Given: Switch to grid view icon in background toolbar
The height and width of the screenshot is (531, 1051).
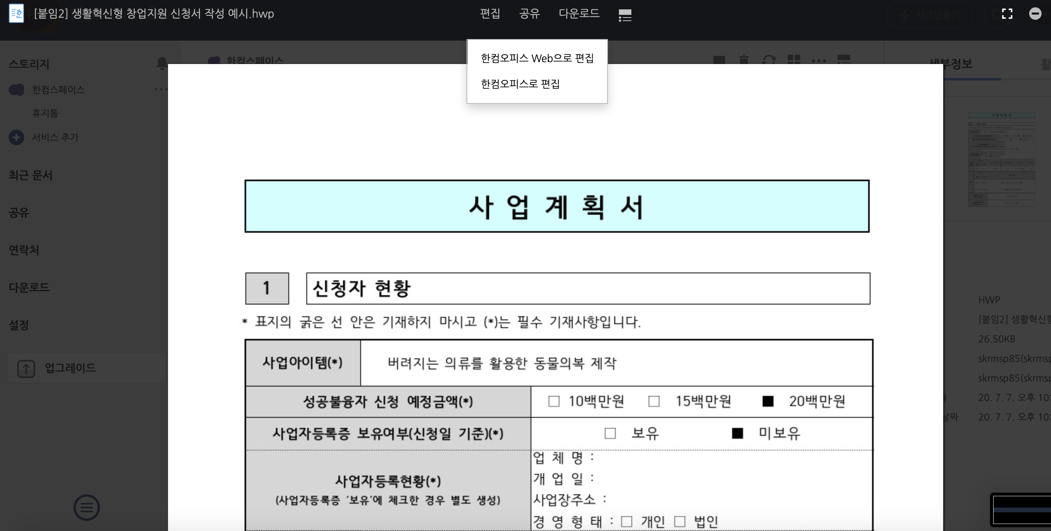Looking at the screenshot, I should coord(794,60).
